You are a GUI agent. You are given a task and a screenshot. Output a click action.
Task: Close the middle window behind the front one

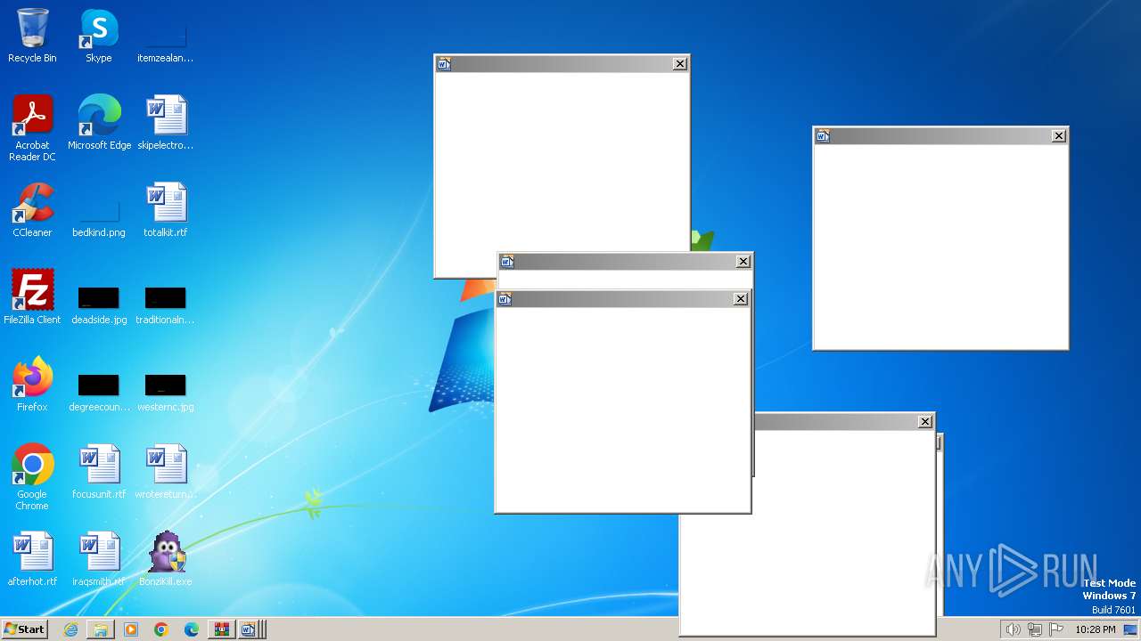tap(743, 261)
